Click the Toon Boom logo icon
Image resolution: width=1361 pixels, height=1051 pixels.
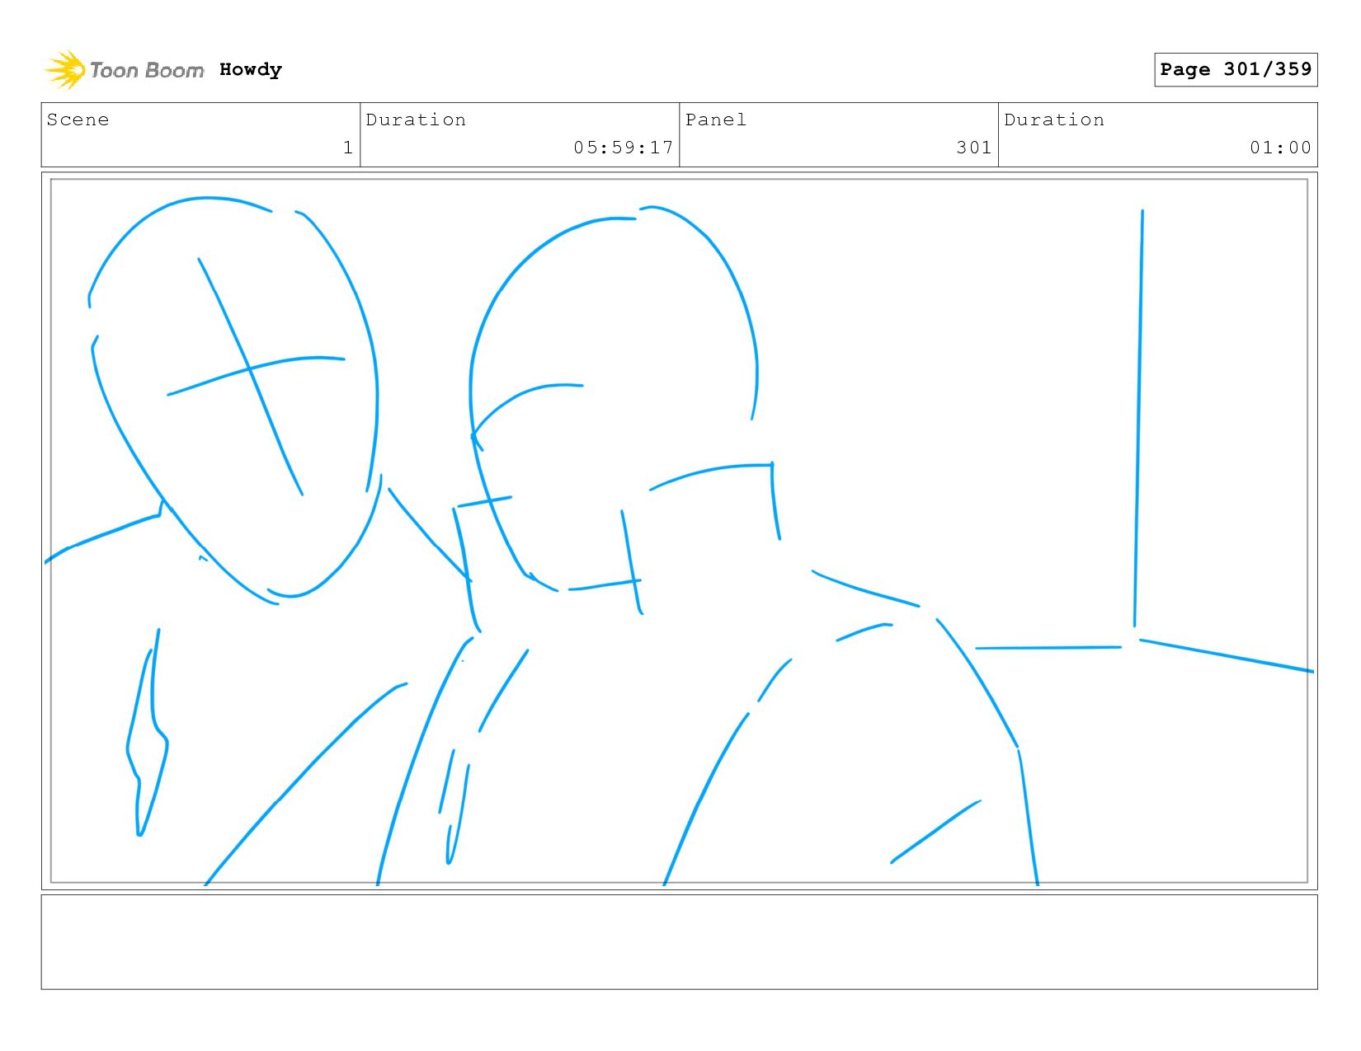point(65,70)
